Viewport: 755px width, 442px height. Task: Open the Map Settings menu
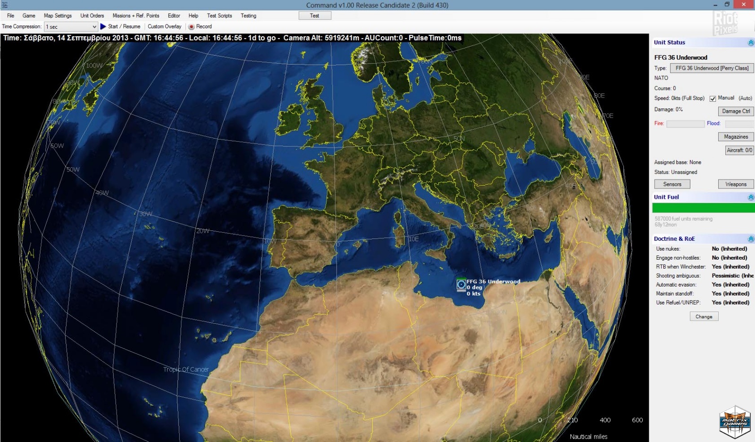click(x=58, y=16)
